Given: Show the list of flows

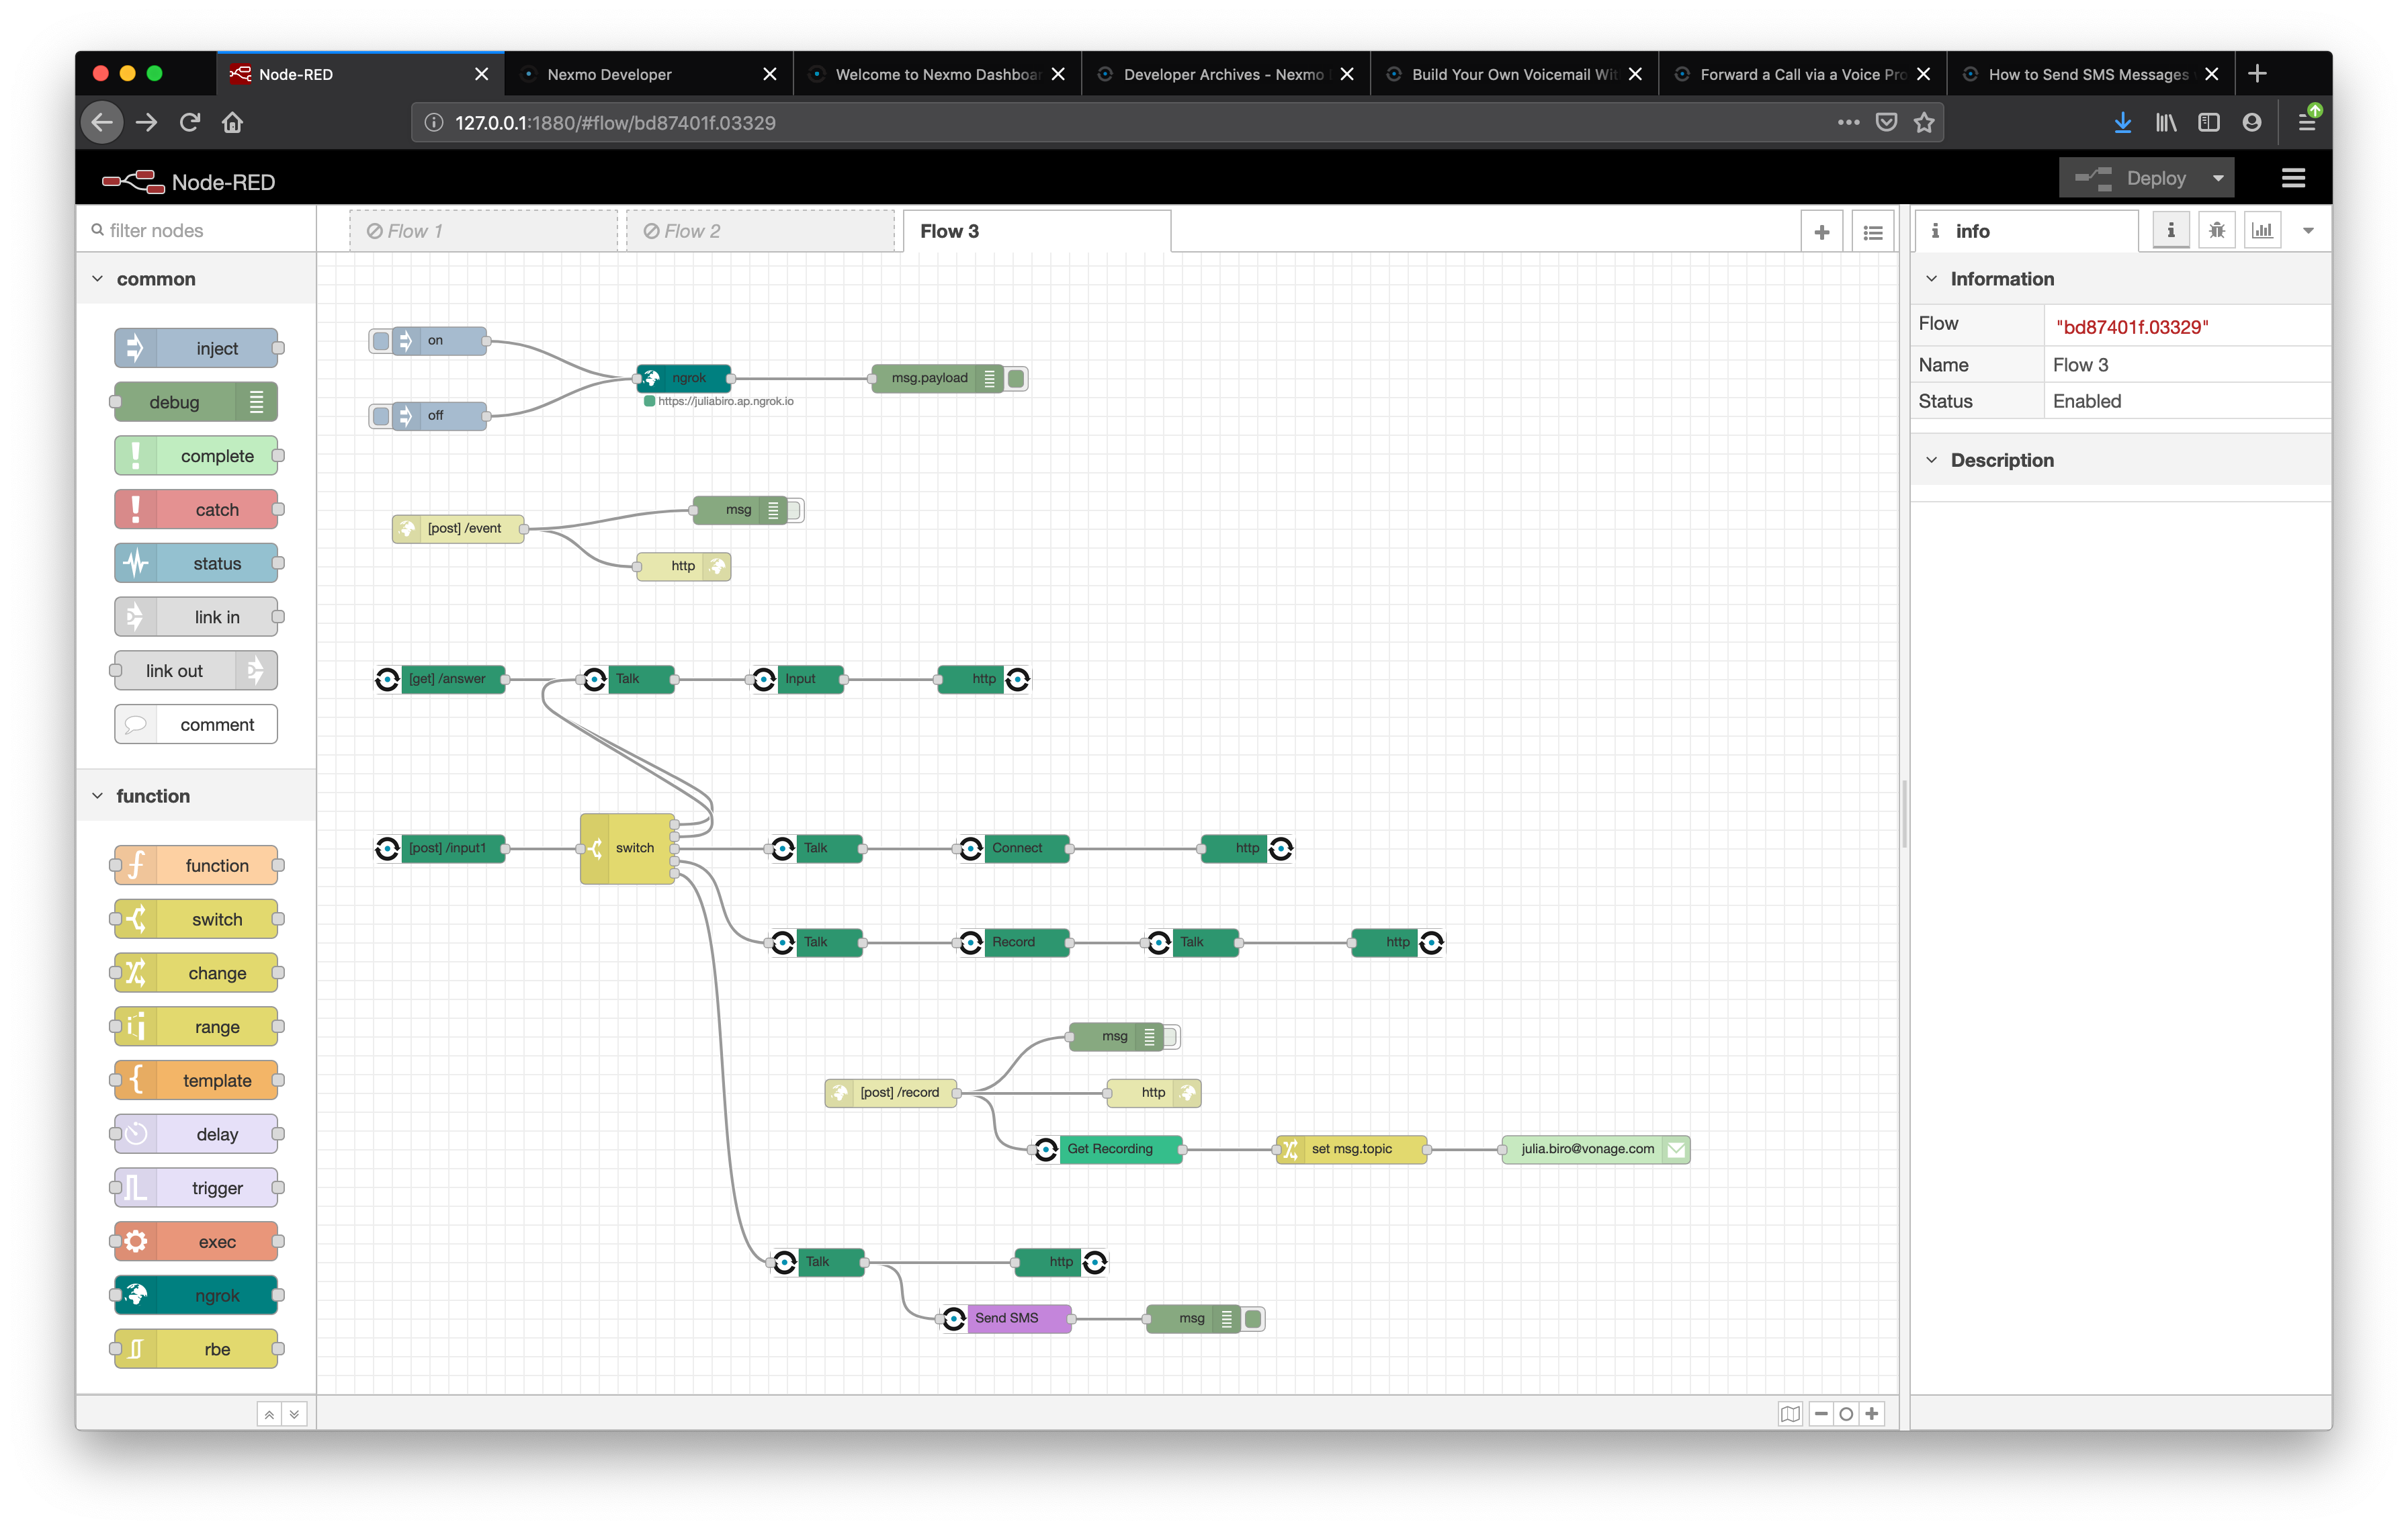Looking at the screenshot, I should pos(1873,232).
